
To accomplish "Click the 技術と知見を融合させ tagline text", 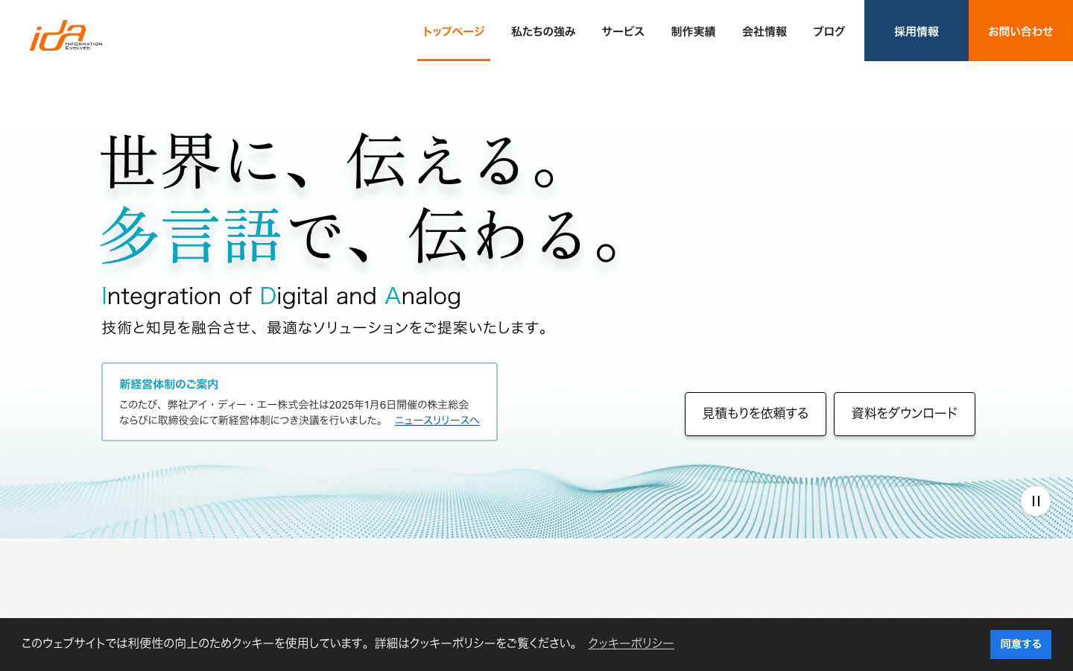I will point(326,327).
